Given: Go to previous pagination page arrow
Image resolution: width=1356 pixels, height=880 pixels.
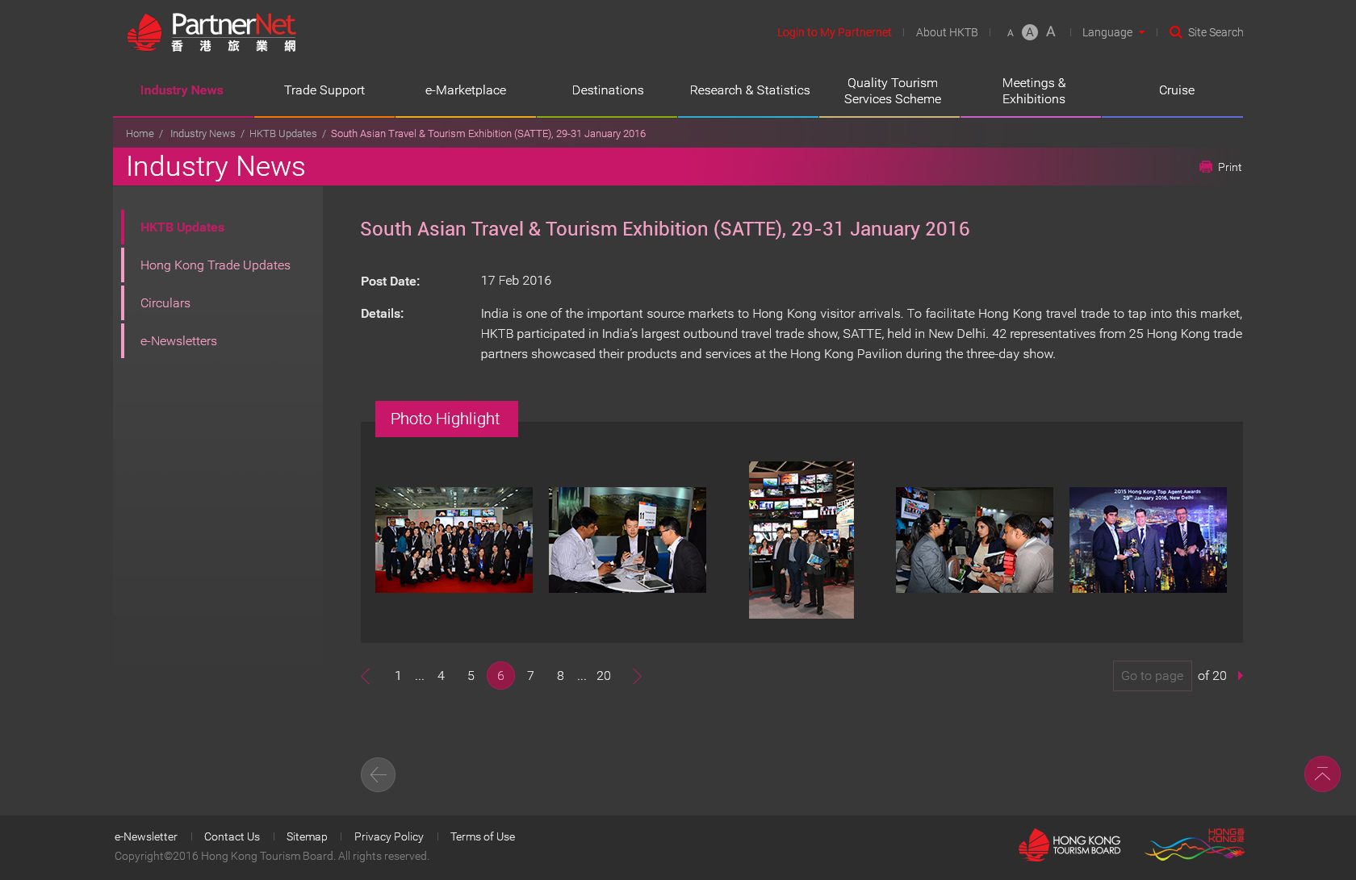Looking at the screenshot, I should 366,676.
